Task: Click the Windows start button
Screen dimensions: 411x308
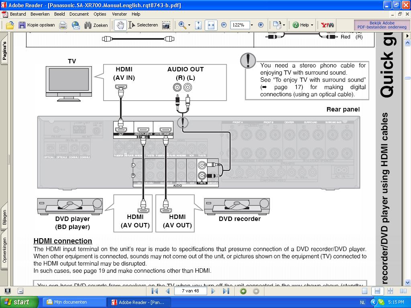Action: [x=19, y=302]
